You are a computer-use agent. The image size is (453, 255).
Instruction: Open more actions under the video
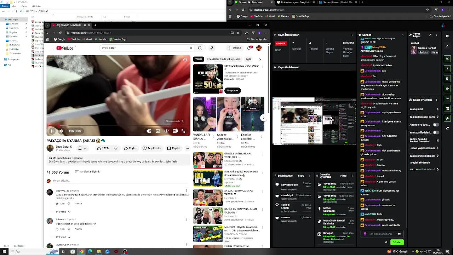187,148
